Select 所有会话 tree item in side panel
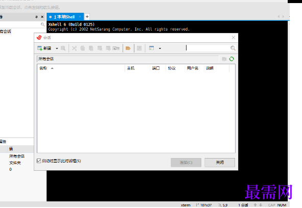Screen dimensions: 302x208 click(x=6, y=32)
